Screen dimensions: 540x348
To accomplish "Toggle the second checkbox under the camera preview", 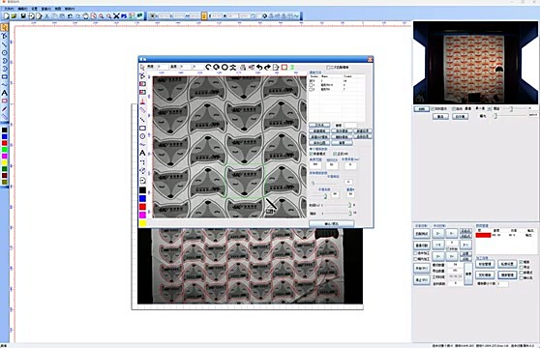I will click(454, 108).
